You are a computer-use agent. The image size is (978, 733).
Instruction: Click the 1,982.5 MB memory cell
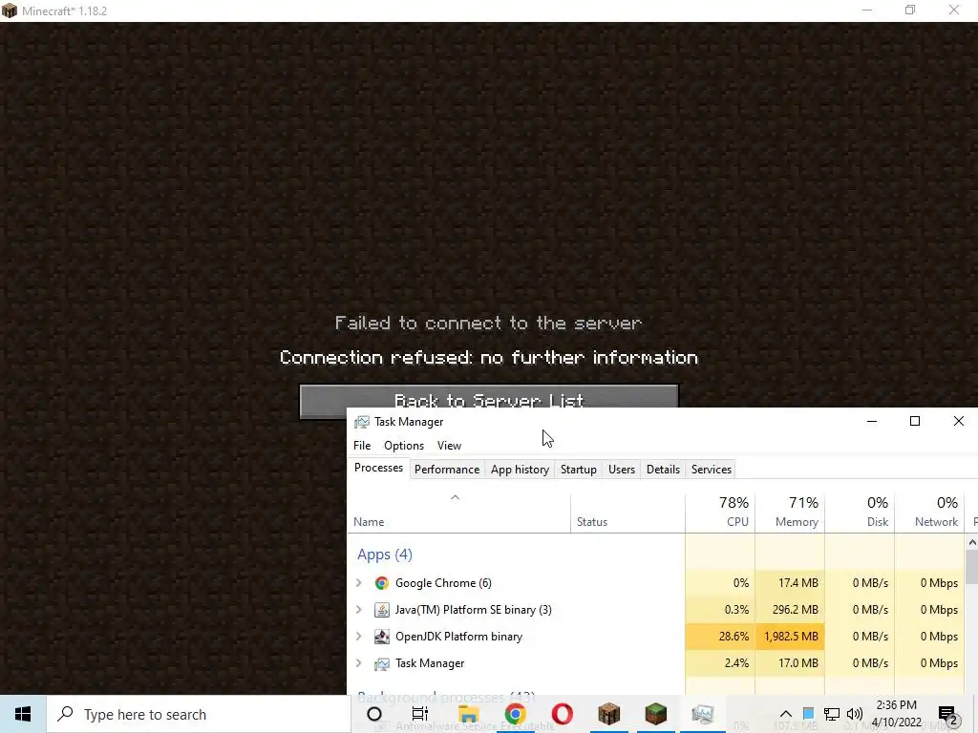tap(790, 637)
